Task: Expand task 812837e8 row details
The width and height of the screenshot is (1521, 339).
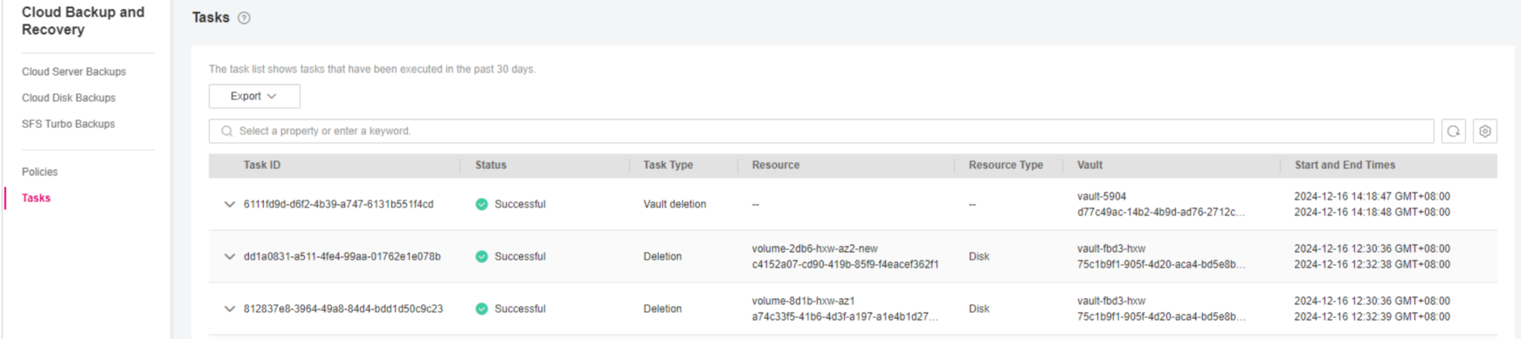Action: pos(229,308)
